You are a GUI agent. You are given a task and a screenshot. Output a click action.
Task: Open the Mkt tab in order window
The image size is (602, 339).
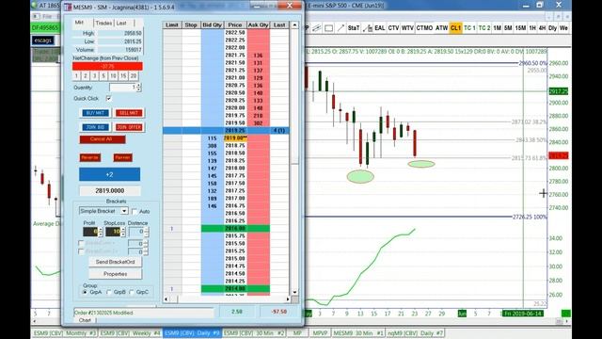[79, 23]
